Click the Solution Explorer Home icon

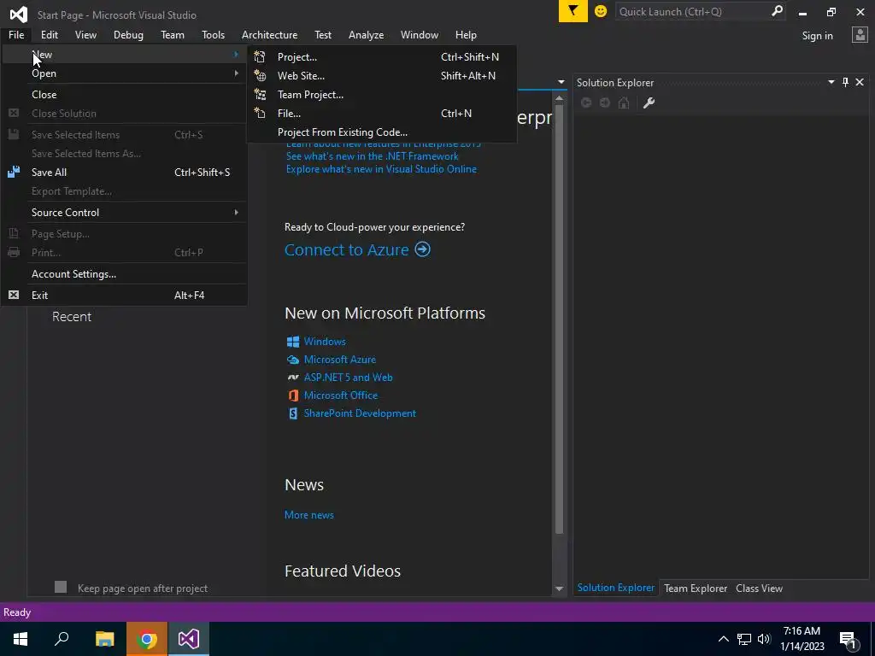point(624,102)
